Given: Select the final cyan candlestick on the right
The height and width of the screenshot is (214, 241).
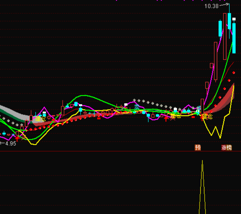Looking at the screenshot, I should 234,38.
